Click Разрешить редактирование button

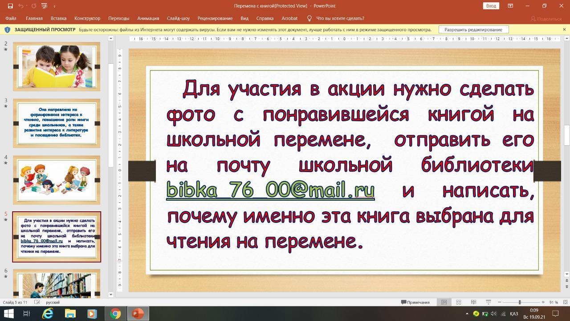[473, 29]
